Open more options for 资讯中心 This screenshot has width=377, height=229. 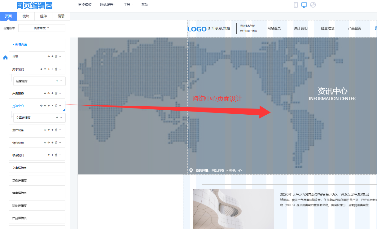click(60, 106)
